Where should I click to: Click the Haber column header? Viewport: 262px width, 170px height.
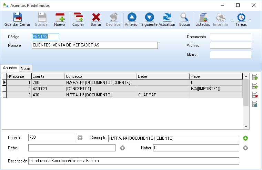tap(215, 76)
